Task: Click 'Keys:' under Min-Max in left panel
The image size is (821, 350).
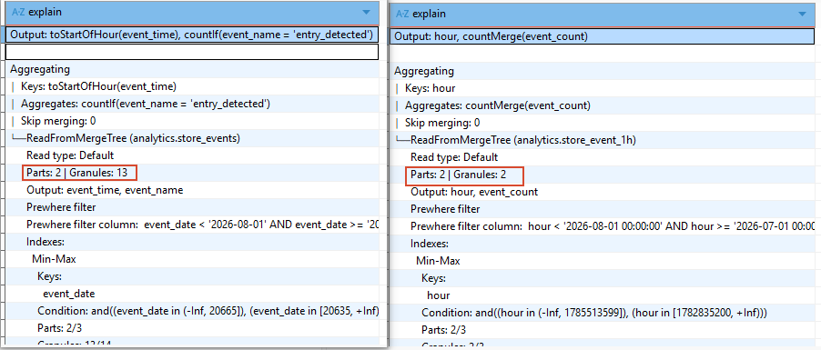Action: [192, 276]
